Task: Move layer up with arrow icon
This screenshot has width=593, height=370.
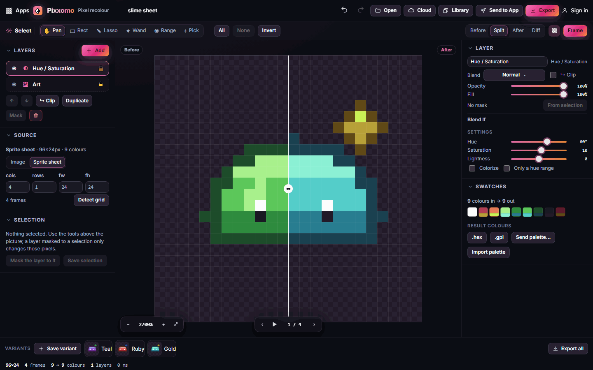Action: point(12,101)
